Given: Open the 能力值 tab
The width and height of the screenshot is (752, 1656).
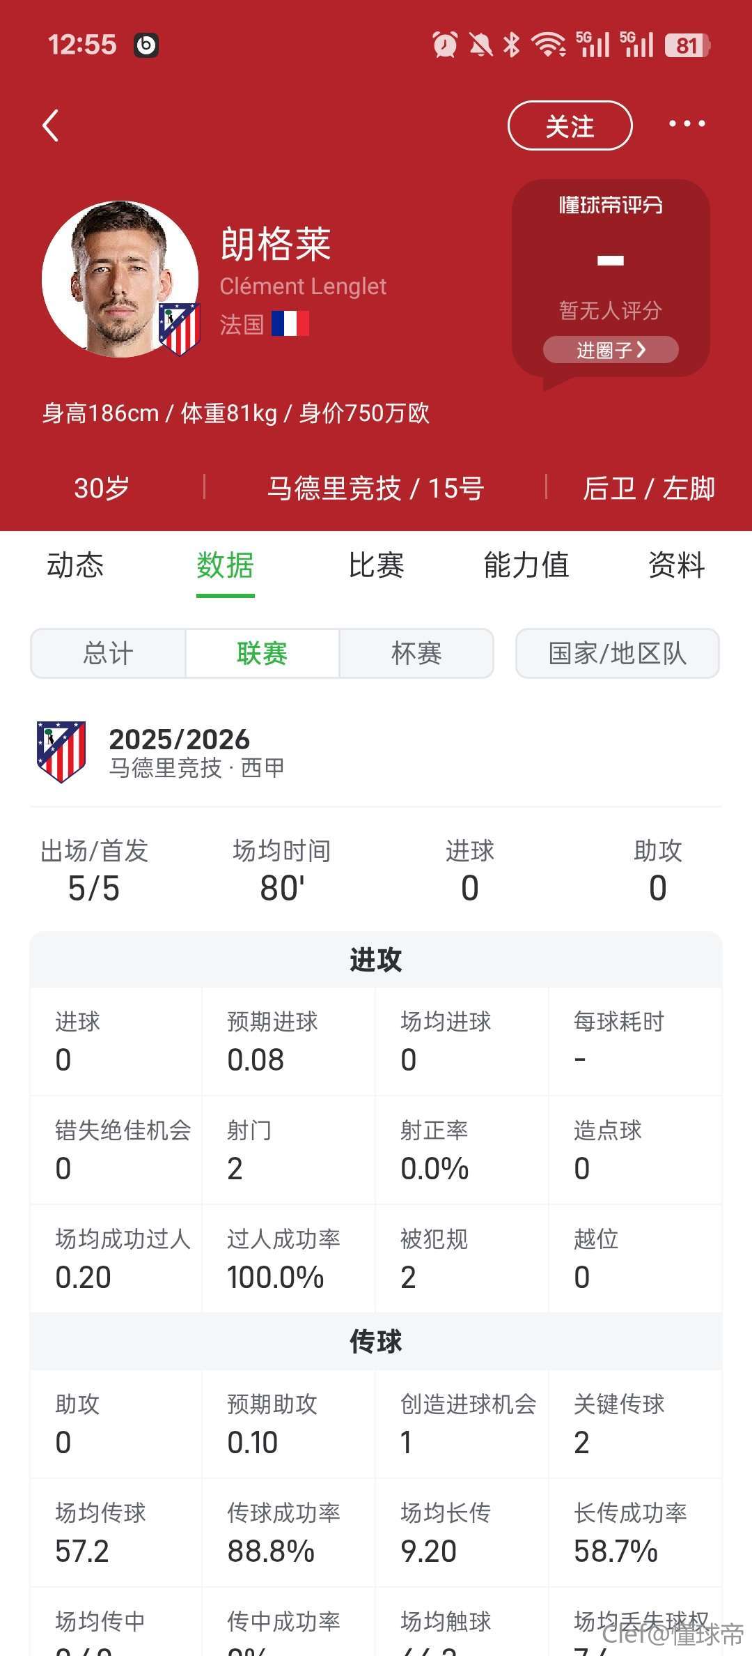Looking at the screenshot, I should pos(526,565).
